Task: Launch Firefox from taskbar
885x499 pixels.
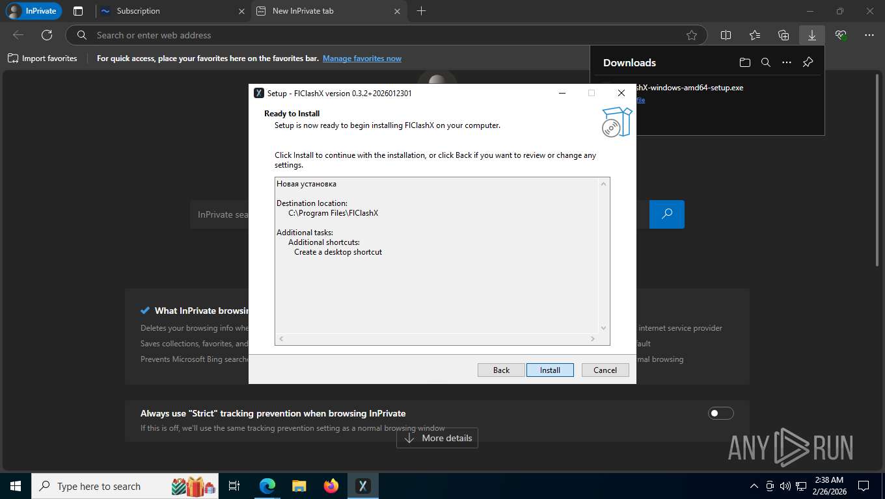Action: (331, 486)
